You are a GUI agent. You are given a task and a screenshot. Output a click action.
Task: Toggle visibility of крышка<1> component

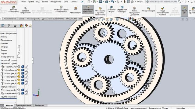coord(19,93)
